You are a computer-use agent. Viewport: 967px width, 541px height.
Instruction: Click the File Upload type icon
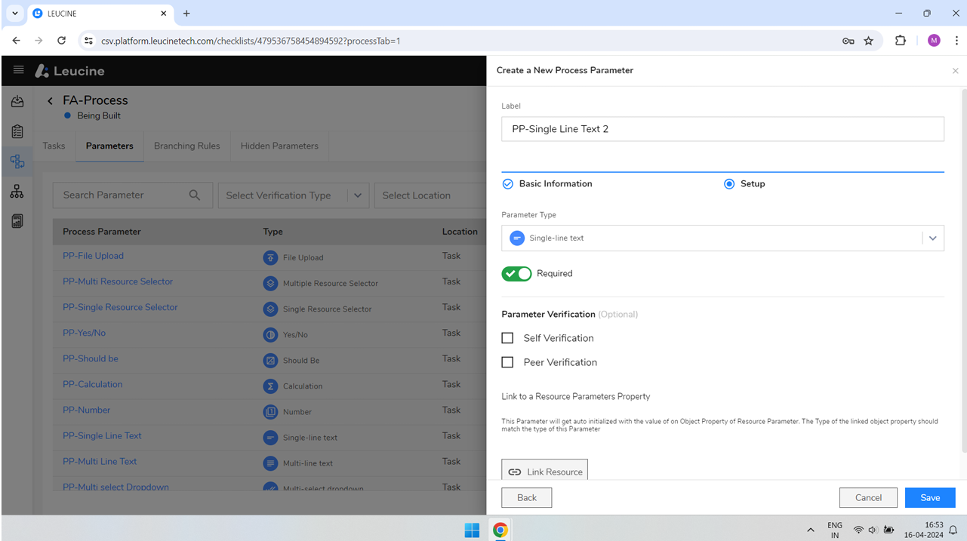[x=270, y=257]
